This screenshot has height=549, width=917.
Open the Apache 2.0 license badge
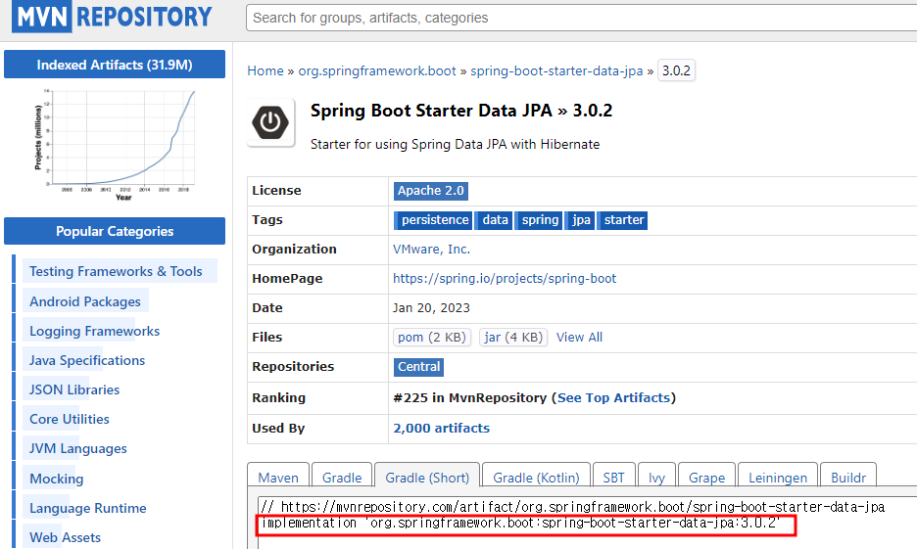[x=431, y=191]
